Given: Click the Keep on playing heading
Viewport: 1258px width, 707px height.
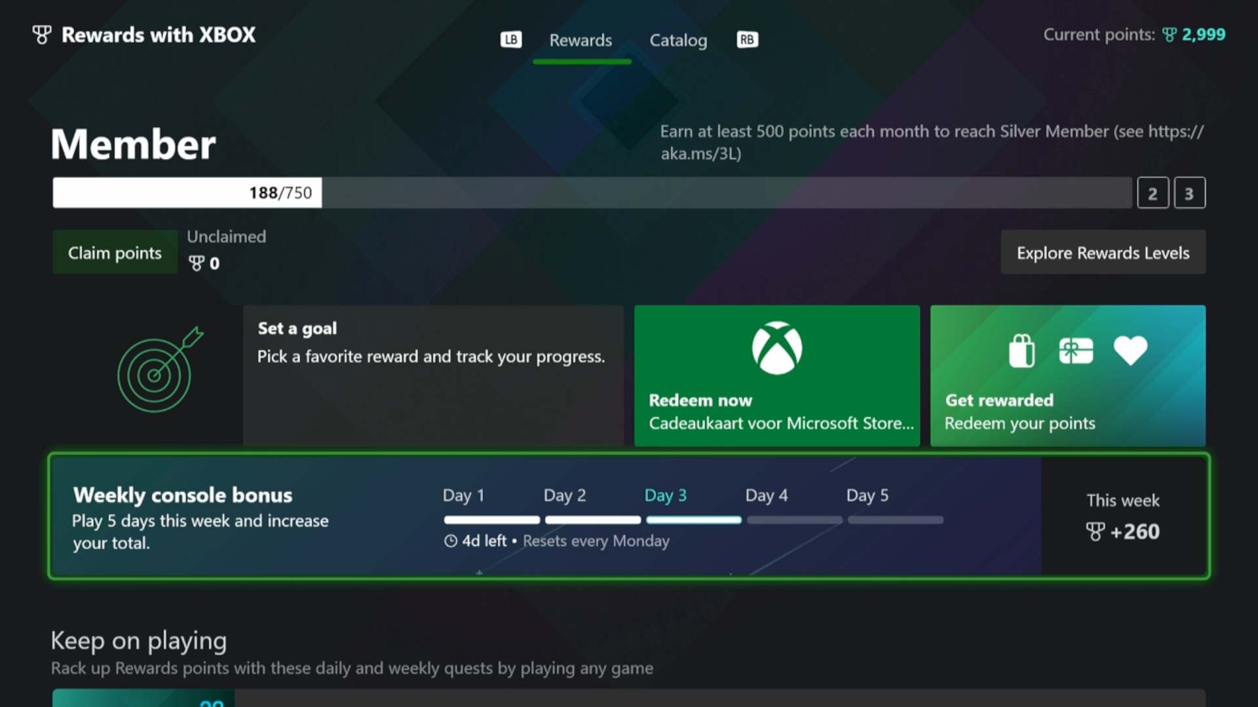Looking at the screenshot, I should (x=139, y=641).
